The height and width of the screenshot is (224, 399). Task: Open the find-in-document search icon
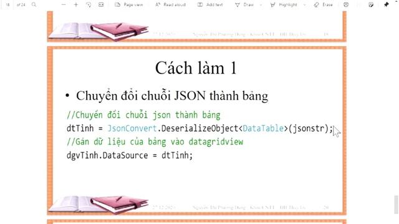(34, 4)
